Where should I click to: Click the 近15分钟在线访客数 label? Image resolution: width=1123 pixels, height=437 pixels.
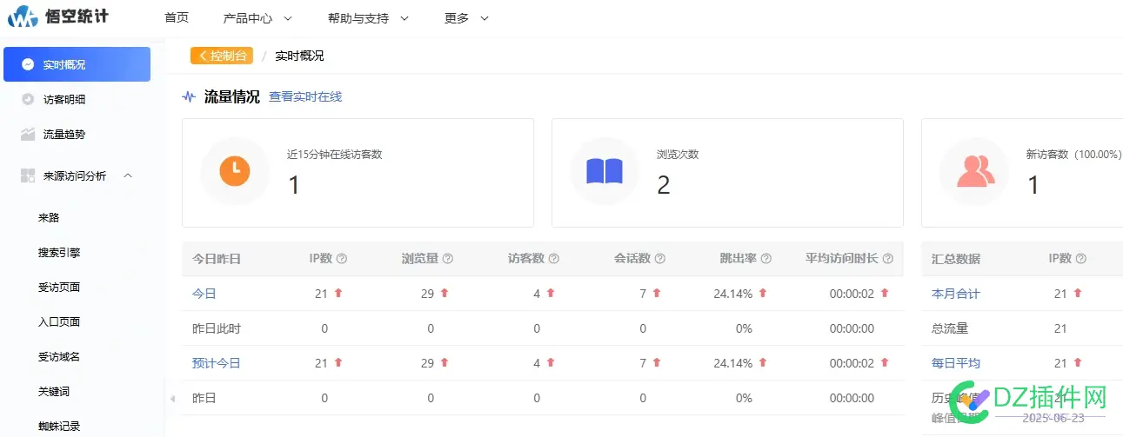coord(335,155)
